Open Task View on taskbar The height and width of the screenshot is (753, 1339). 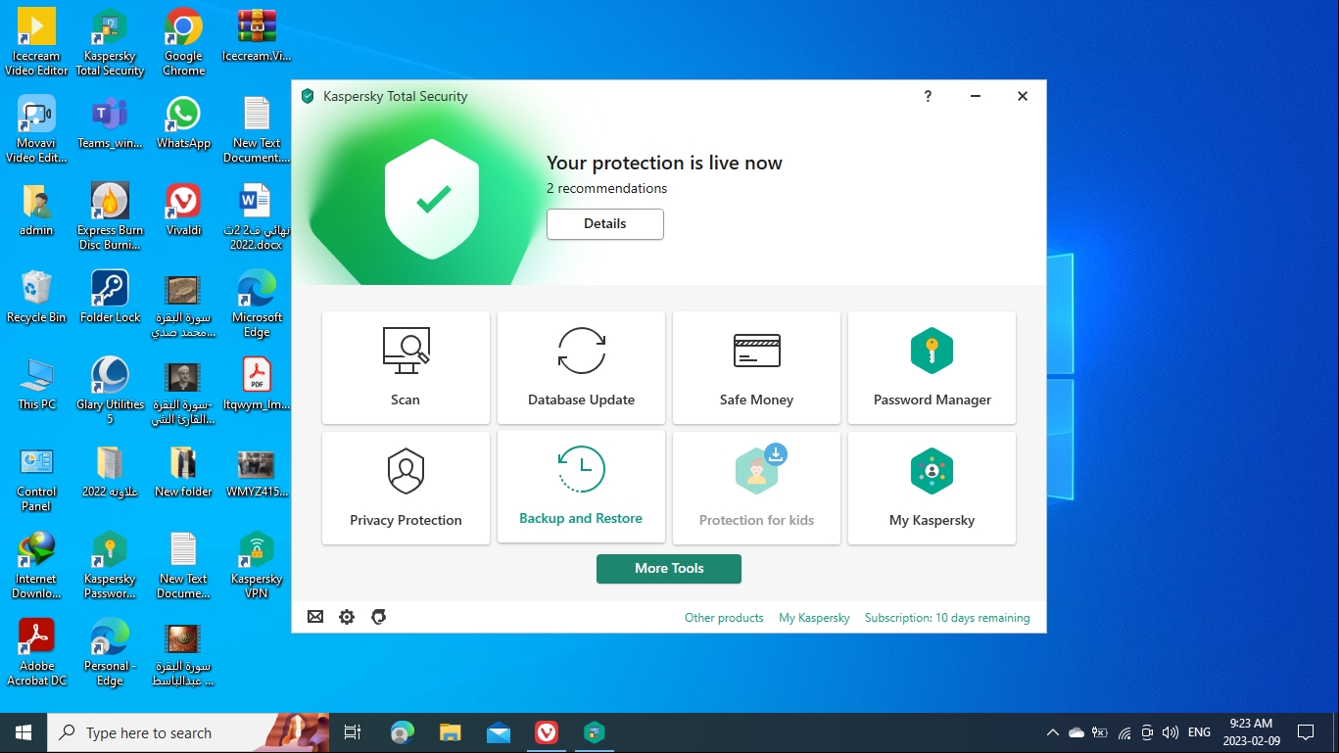353,732
